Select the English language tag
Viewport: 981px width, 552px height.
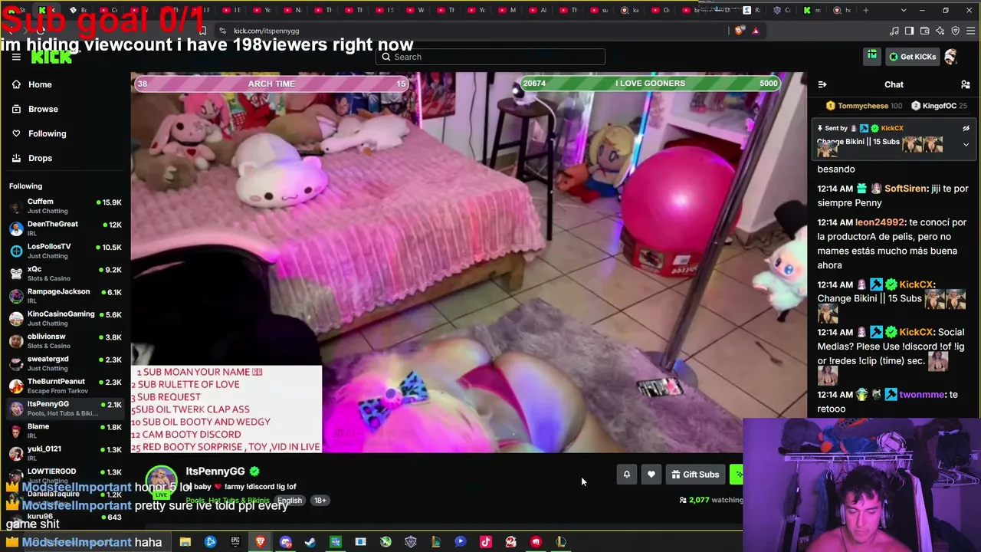[x=289, y=501]
